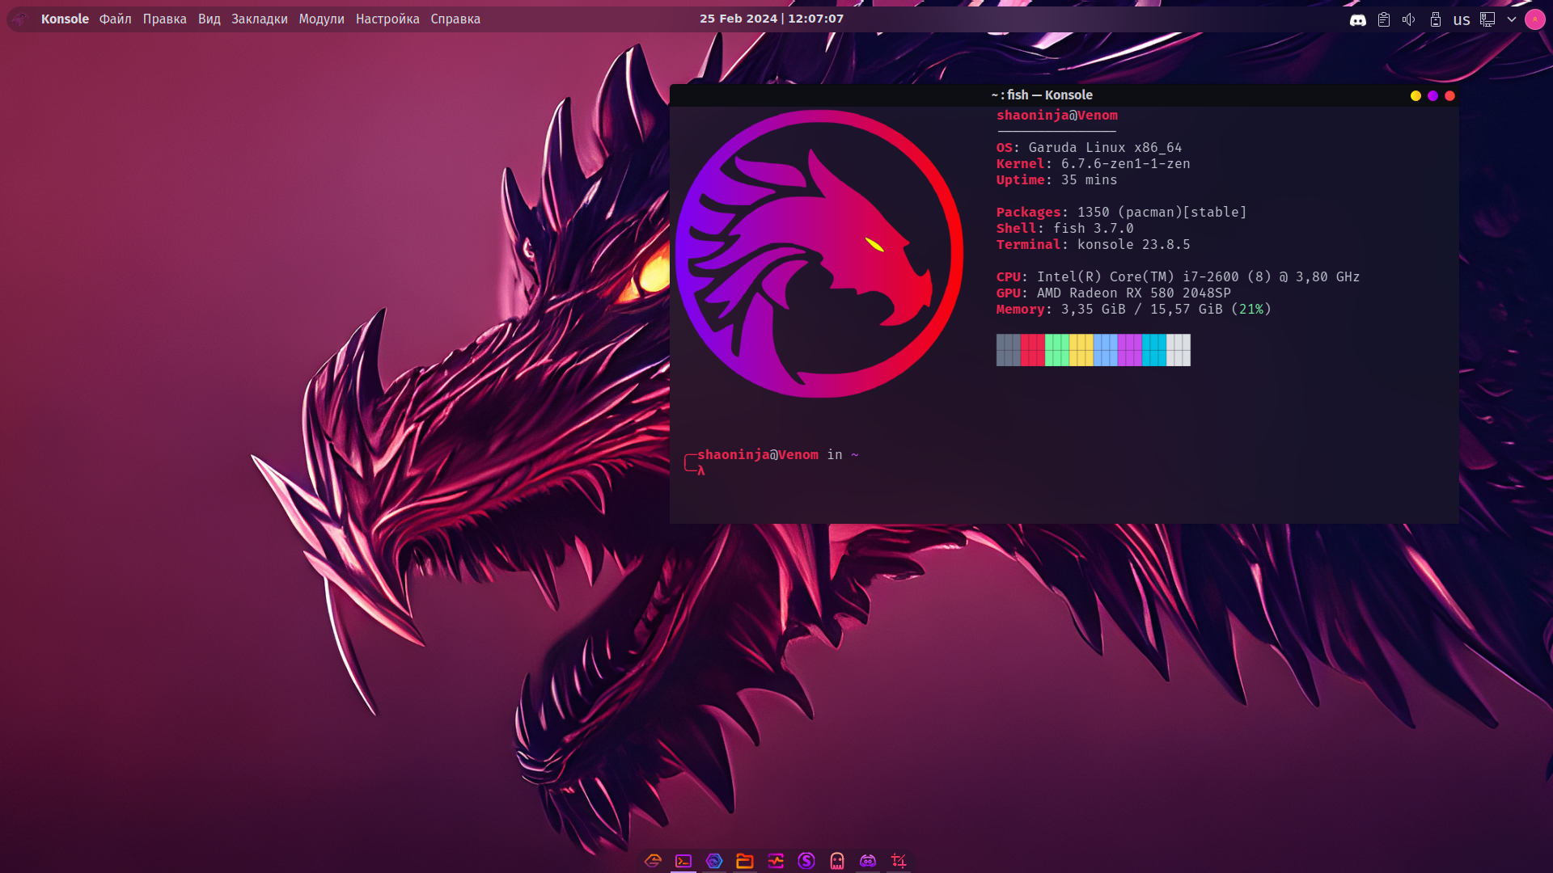The height and width of the screenshot is (873, 1553).
Task: Switch the 'us' keyboard layout indicator
Action: point(1461,19)
